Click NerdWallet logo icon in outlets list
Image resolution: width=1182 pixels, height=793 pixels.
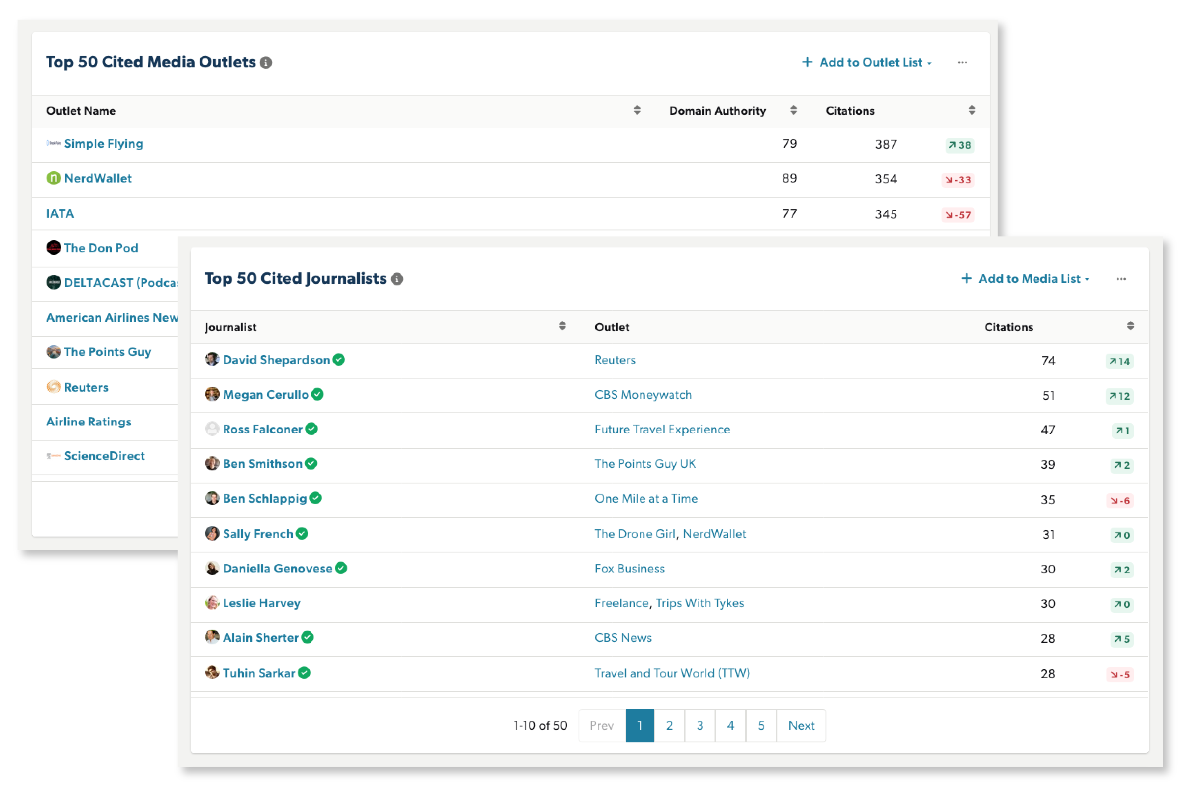[53, 178]
